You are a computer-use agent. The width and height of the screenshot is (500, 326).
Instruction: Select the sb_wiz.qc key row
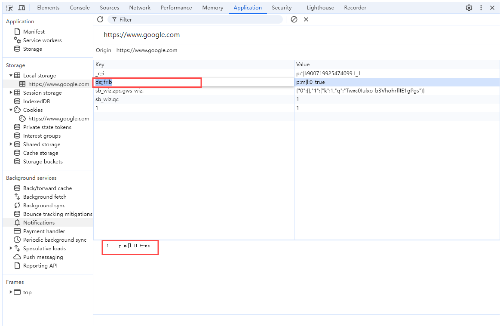click(x=193, y=99)
